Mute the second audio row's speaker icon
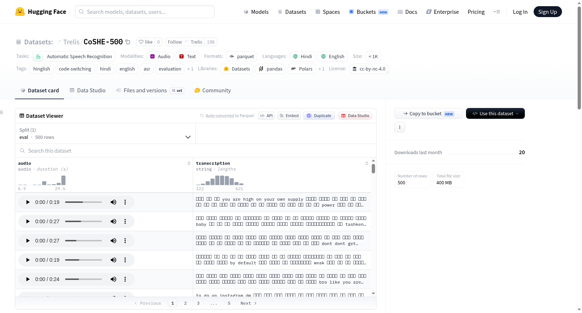582x313 pixels. (x=113, y=221)
